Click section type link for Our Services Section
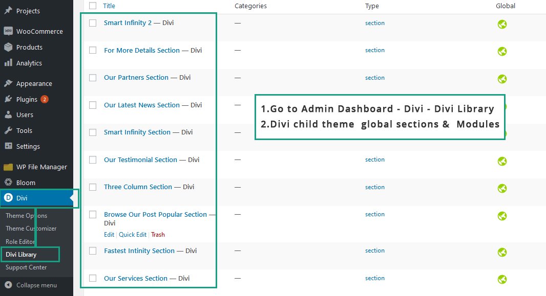Screen dimensions: 546x296 click(375, 278)
